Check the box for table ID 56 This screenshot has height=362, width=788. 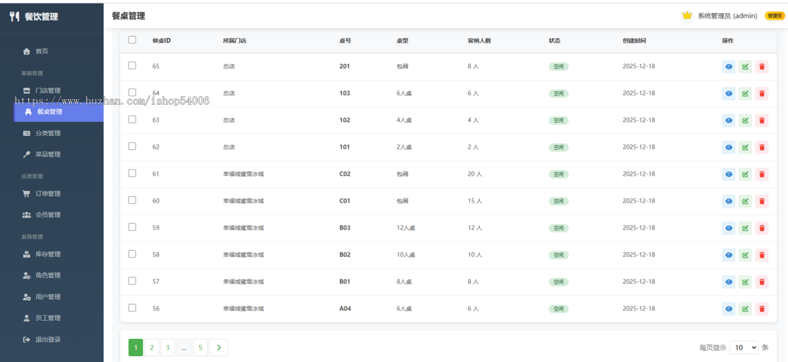[x=132, y=308]
